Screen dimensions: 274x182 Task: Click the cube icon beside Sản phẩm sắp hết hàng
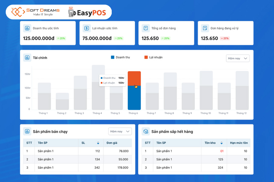coord(146,131)
